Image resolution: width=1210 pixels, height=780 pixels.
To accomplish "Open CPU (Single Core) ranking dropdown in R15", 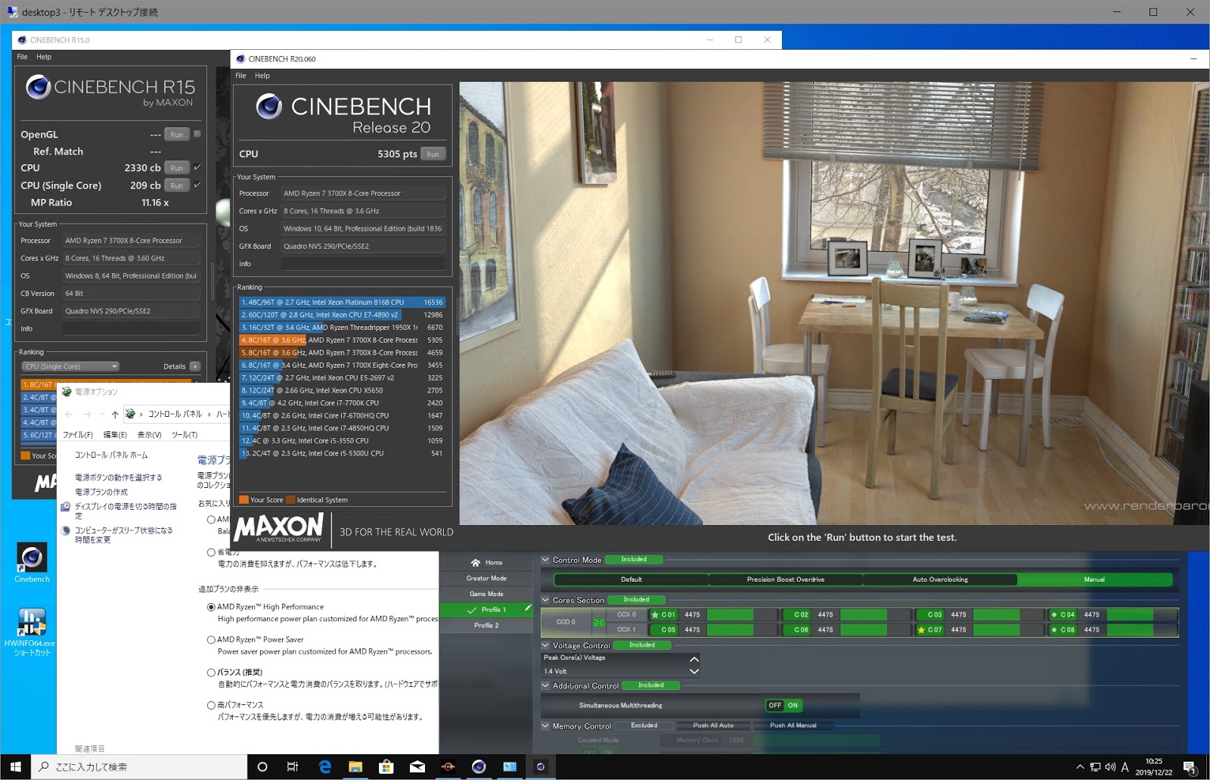I will (71, 366).
